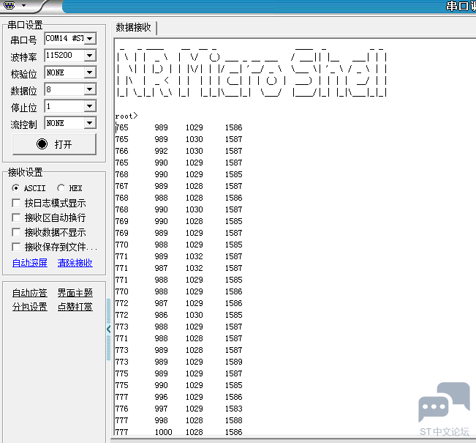Expand the 流控制 NONE dropdown arrow
Screen dimensions: 476x443
click(x=90, y=123)
